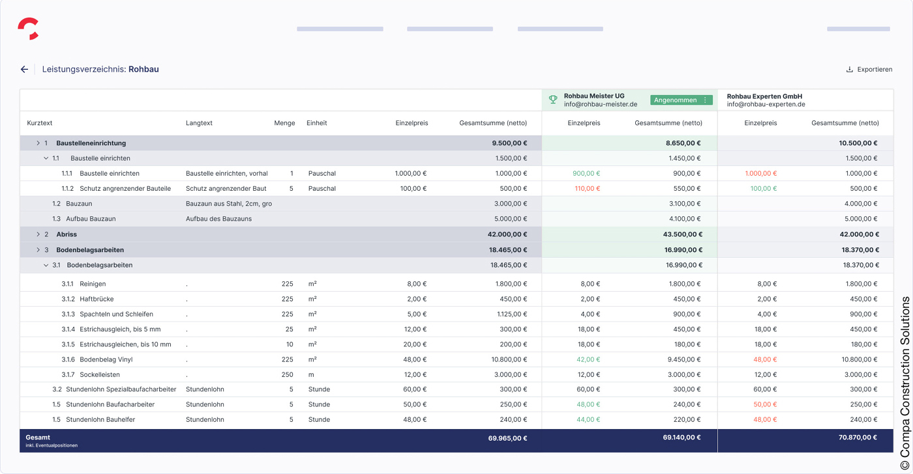
Task: Click the Exportieren link
Action: point(874,68)
